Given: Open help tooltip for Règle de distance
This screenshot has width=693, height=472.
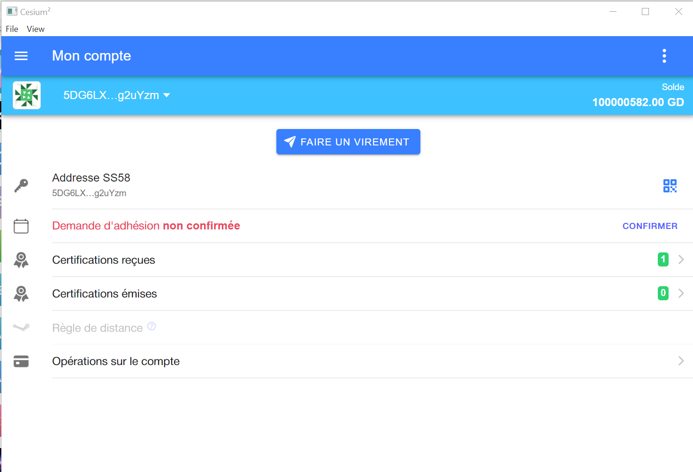Looking at the screenshot, I should pos(152,326).
